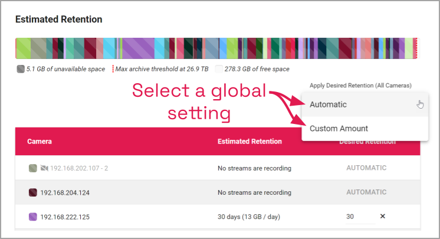
Task: Select Automatic from retention menu
Action: (329, 104)
